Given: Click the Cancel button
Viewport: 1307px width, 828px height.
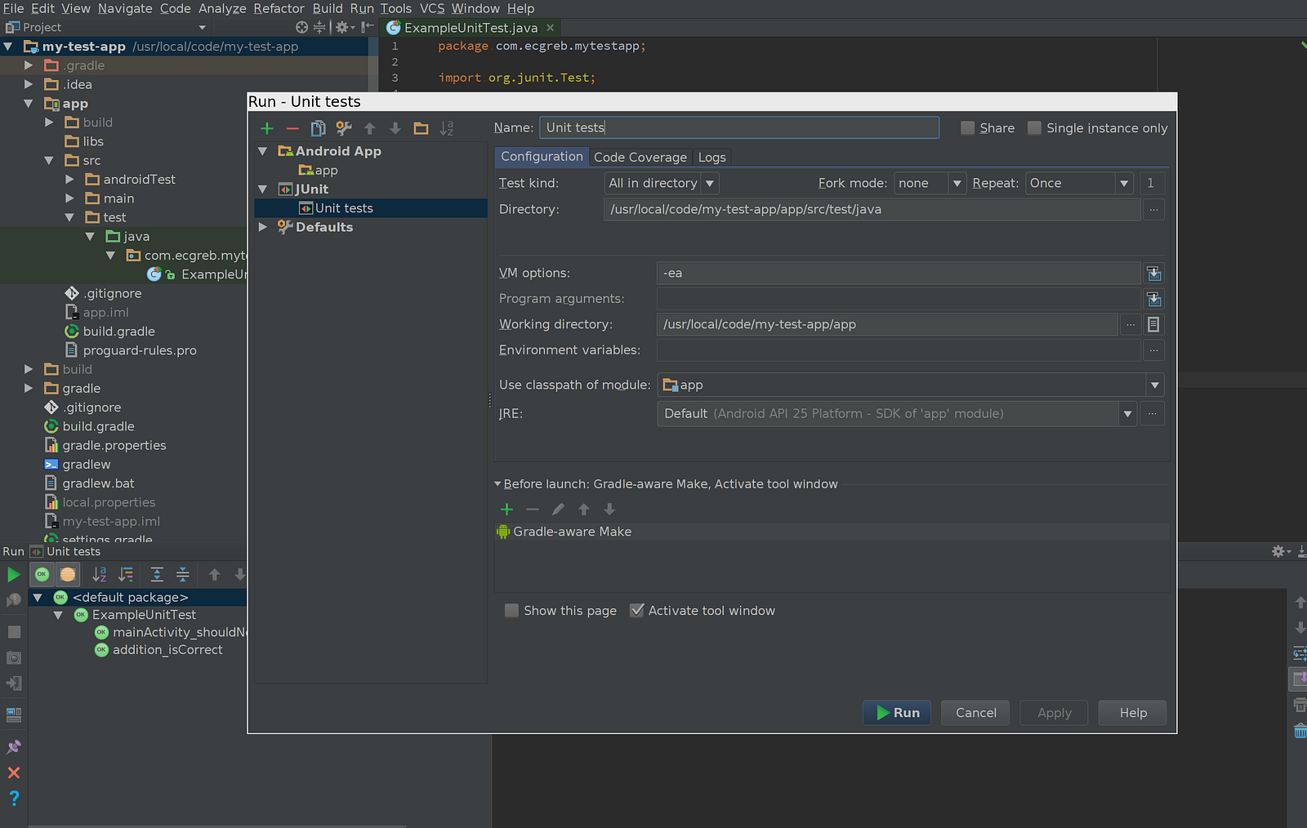Looking at the screenshot, I should click(975, 713).
